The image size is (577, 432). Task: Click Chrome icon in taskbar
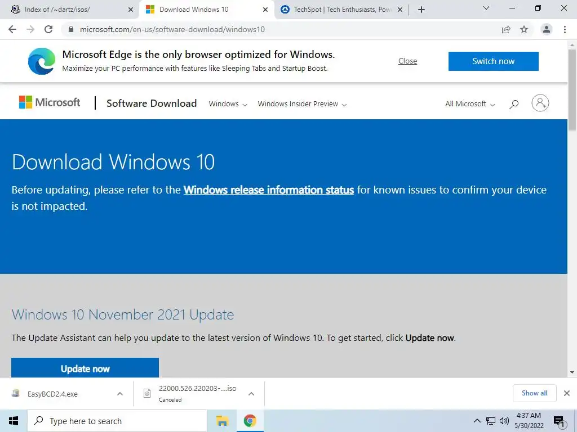pyautogui.click(x=250, y=421)
